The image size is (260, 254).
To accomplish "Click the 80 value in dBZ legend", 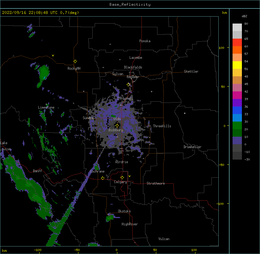I will (x=246, y=24).
